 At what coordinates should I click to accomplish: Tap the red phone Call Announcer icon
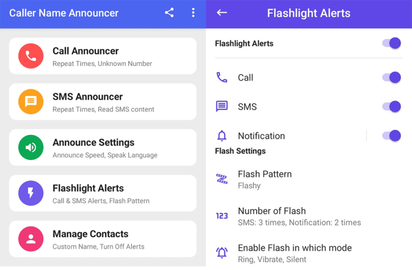(31, 56)
